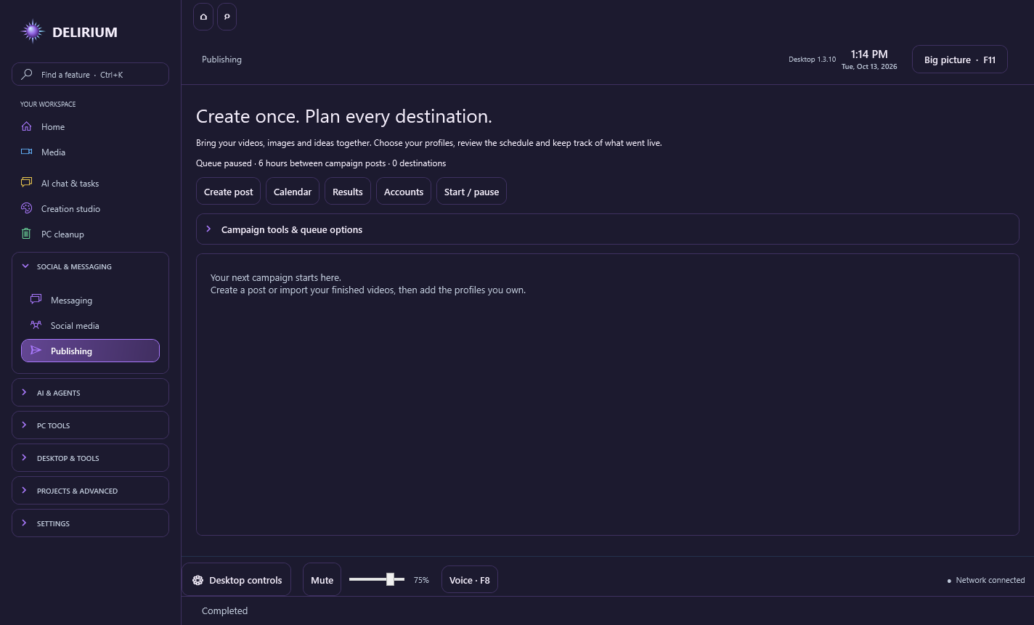Screen dimensions: 1034x625
Task: Click the Home house icon in sidebar
Action: point(27,126)
